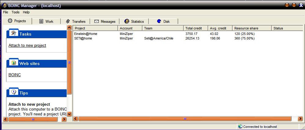This screenshot has width=305, height=130.
Task: Sort by Total credit column header
Action: pos(193,28)
